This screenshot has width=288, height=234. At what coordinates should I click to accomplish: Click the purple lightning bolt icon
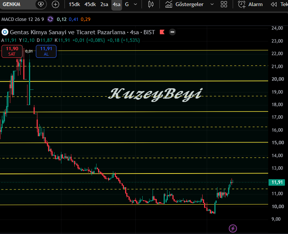coord(233,229)
